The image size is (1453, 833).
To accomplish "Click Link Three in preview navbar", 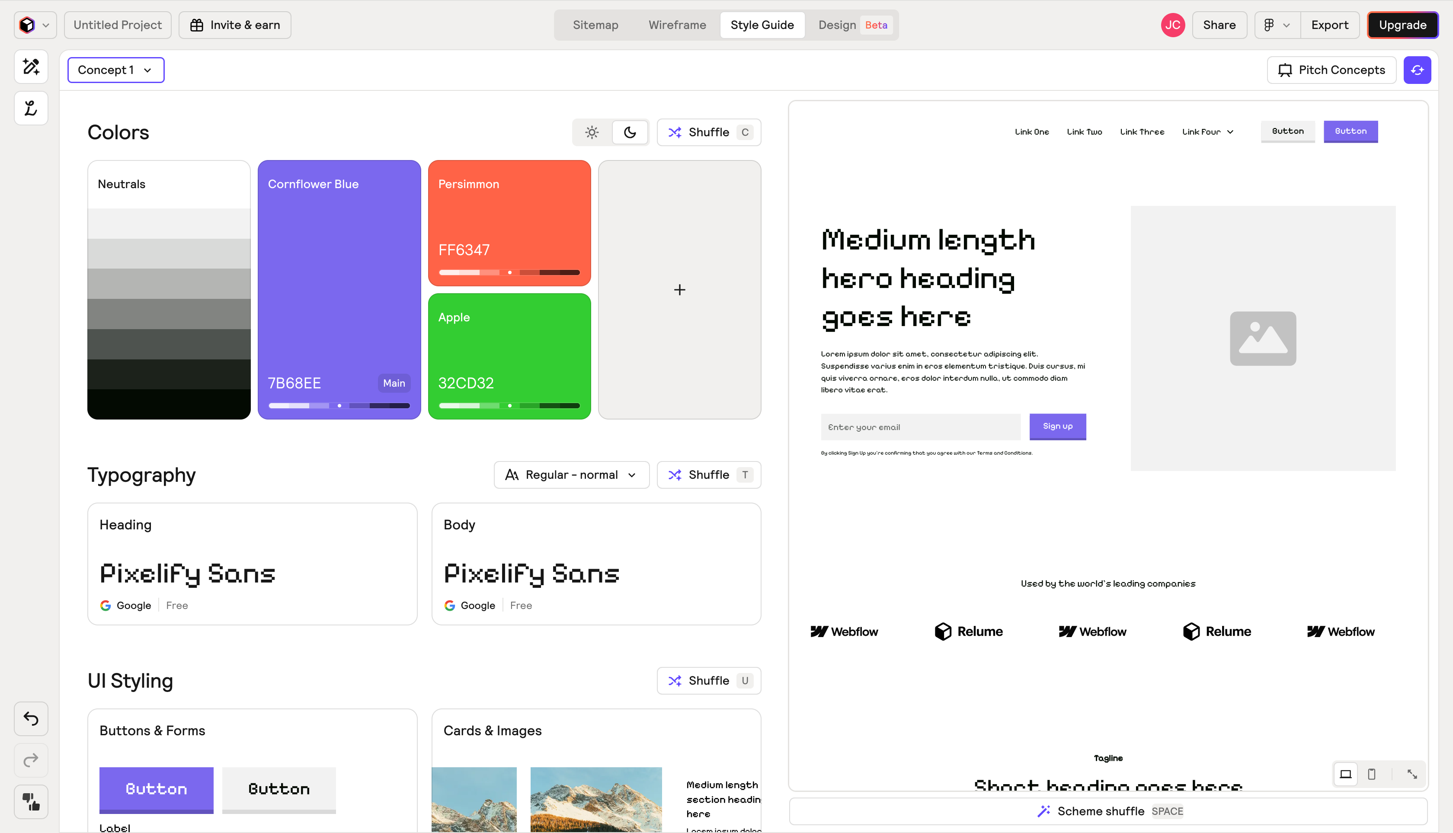I will tap(1142, 131).
